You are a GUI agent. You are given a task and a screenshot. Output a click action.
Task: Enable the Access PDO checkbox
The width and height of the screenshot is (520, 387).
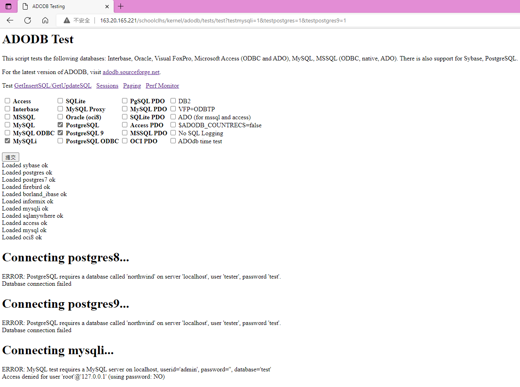point(125,125)
